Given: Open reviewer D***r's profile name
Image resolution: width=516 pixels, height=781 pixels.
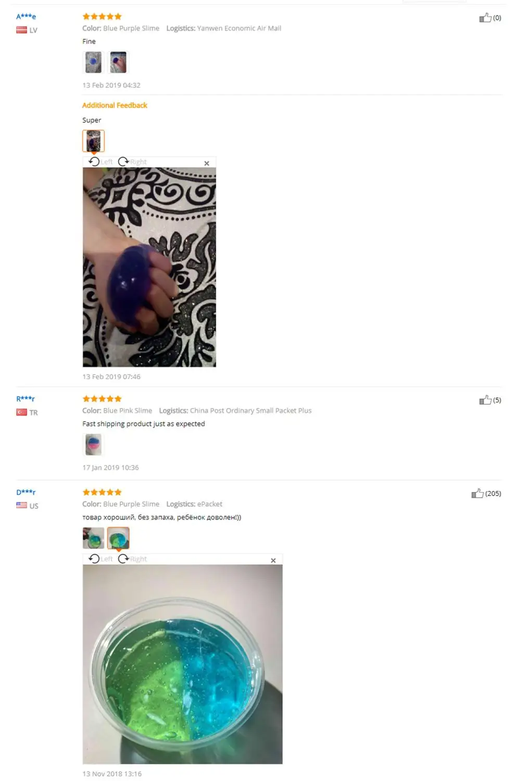Looking at the screenshot, I should pos(26,492).
